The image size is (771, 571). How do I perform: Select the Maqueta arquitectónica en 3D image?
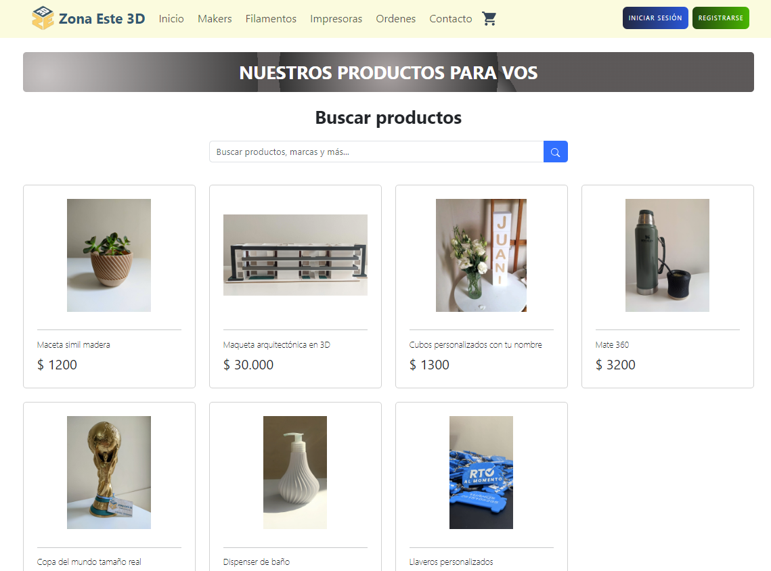[x=295, y=255]
